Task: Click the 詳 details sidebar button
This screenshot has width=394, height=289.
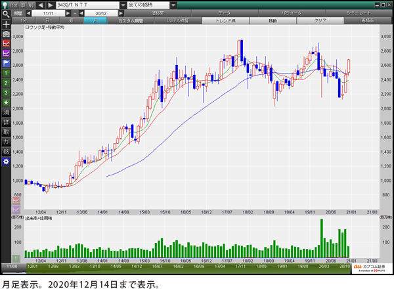Action: [x=6, y=122]
